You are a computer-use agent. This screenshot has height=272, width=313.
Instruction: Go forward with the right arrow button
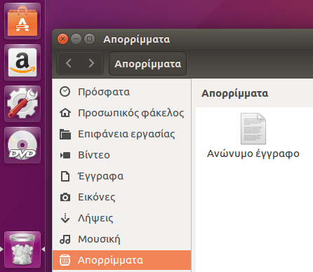[x=91, y=63]
